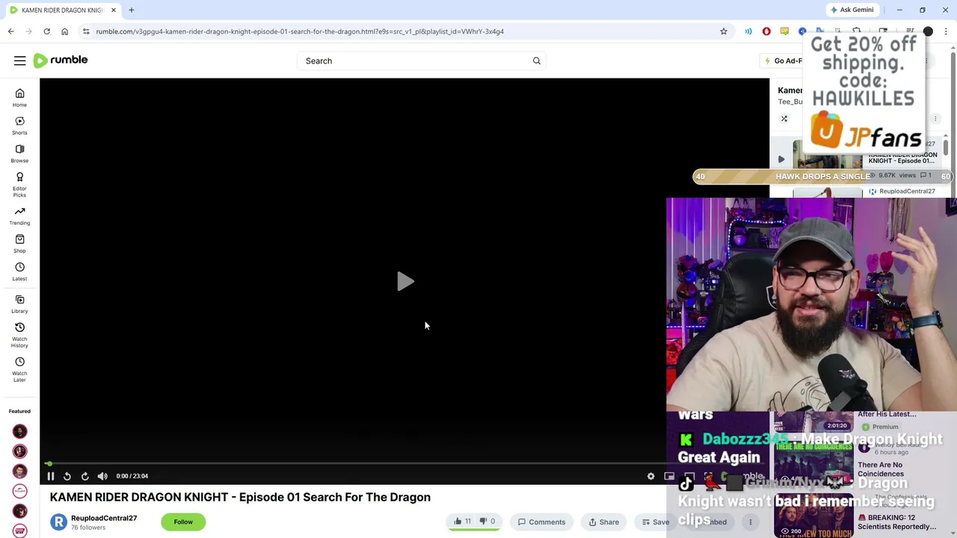Open video player settings gear
Viewport: 957px width, 538px height.
pyautogui.click(x=650, y=476)
